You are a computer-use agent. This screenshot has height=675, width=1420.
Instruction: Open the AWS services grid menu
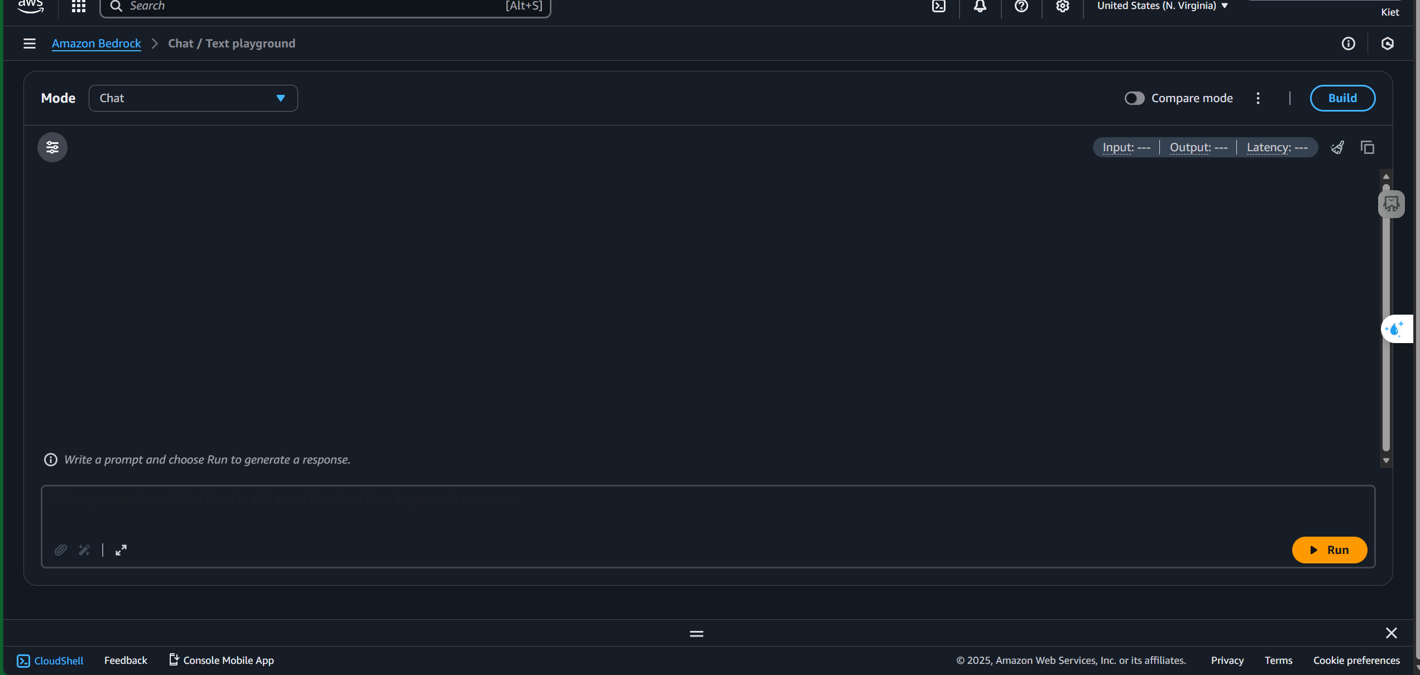[79, 6]
